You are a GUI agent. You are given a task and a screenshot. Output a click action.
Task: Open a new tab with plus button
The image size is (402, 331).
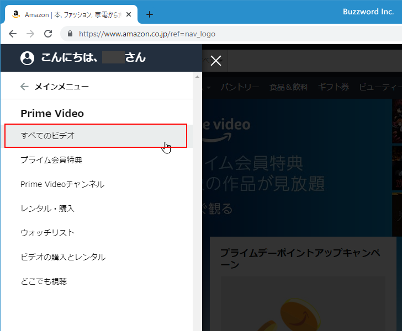point(150,14)
